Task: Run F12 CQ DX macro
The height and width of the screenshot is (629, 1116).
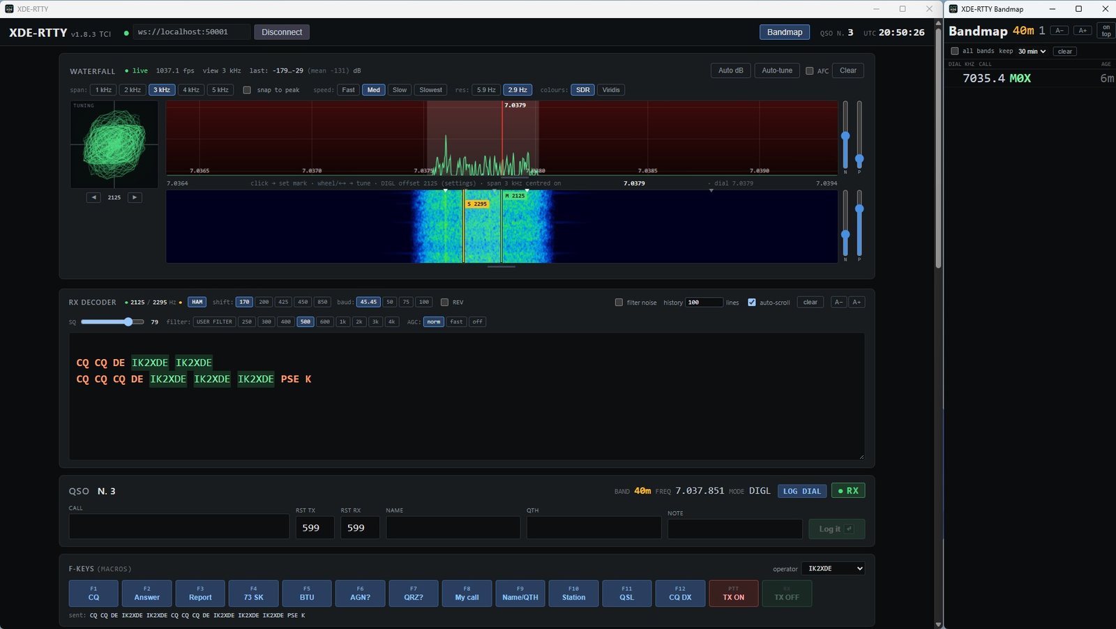Action: 680,593
